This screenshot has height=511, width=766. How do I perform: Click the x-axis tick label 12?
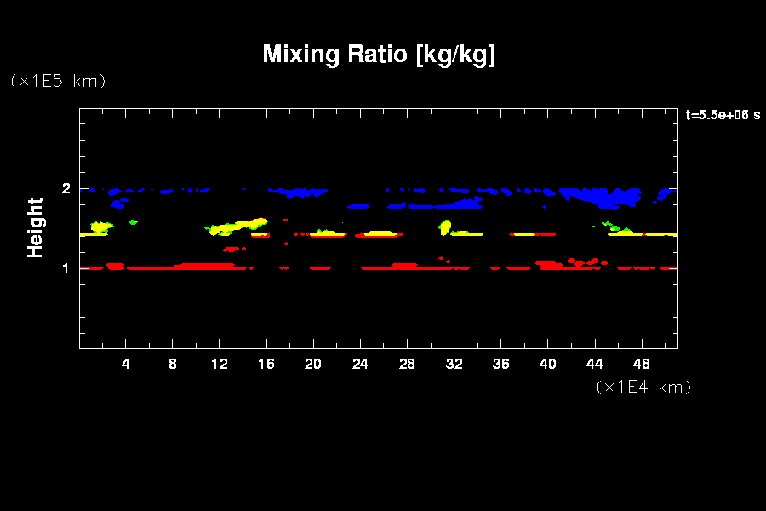point(220,364)
